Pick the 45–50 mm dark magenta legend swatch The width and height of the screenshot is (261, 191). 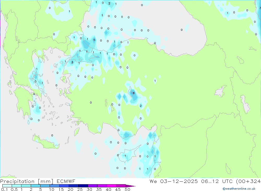pyautogui.click(x=121, y=186)
